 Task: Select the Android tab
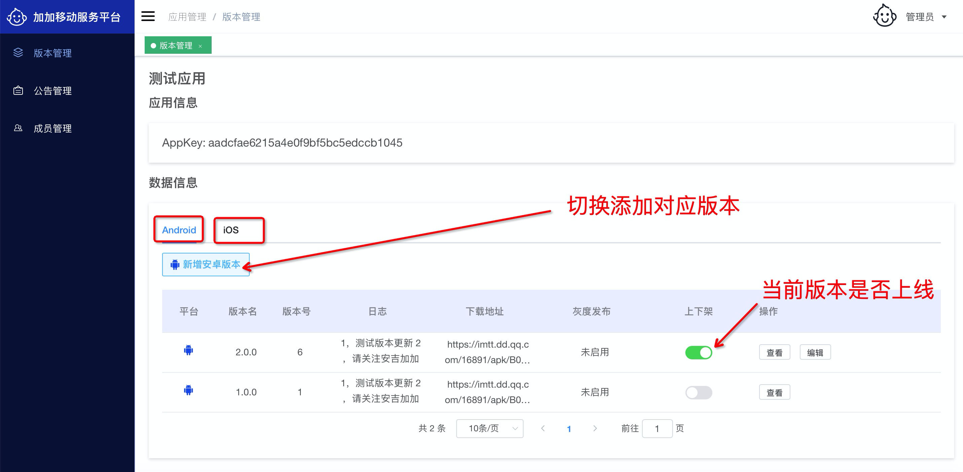(179, 230)
